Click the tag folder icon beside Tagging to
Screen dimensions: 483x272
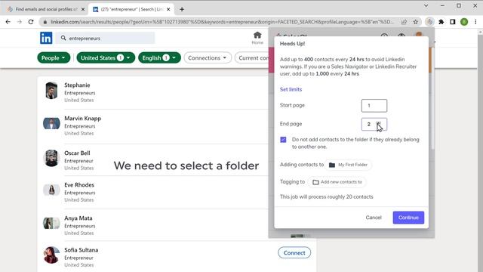point(315,182)
